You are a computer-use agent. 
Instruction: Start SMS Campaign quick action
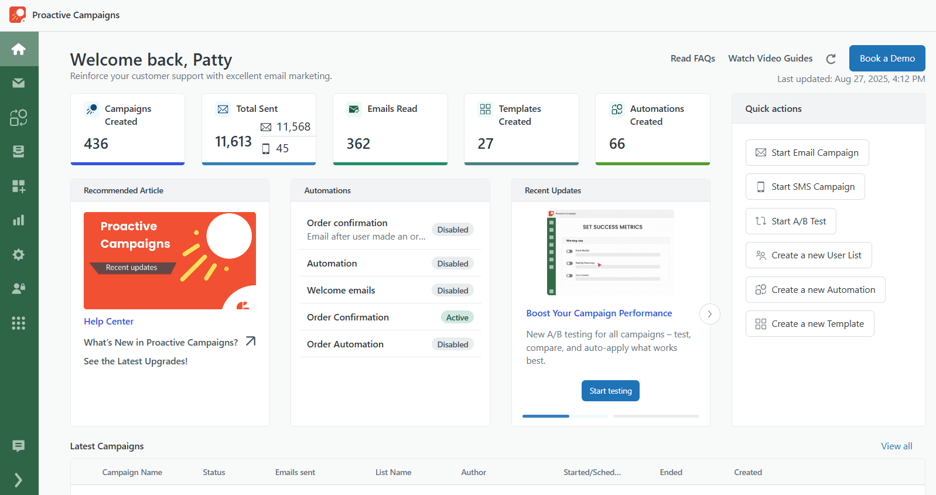[805, 186]
